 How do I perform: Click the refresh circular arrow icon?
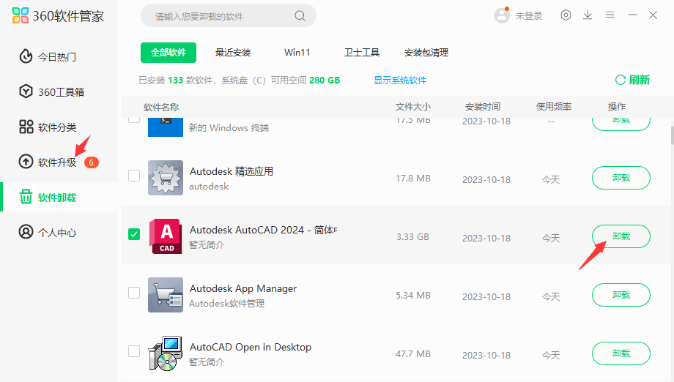tap(621, 80)
